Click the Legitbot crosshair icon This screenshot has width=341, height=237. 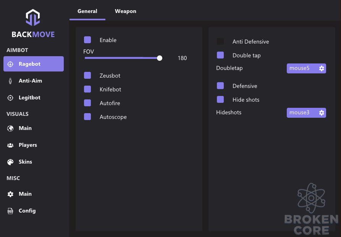point(10,98)
